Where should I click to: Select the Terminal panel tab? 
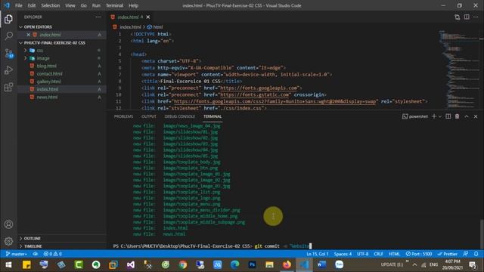pos(213,116)
